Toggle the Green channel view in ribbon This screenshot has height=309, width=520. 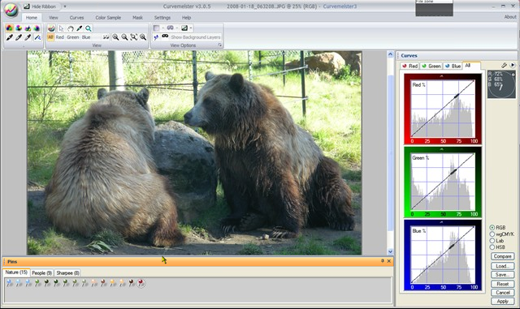[x=73, y=37]
